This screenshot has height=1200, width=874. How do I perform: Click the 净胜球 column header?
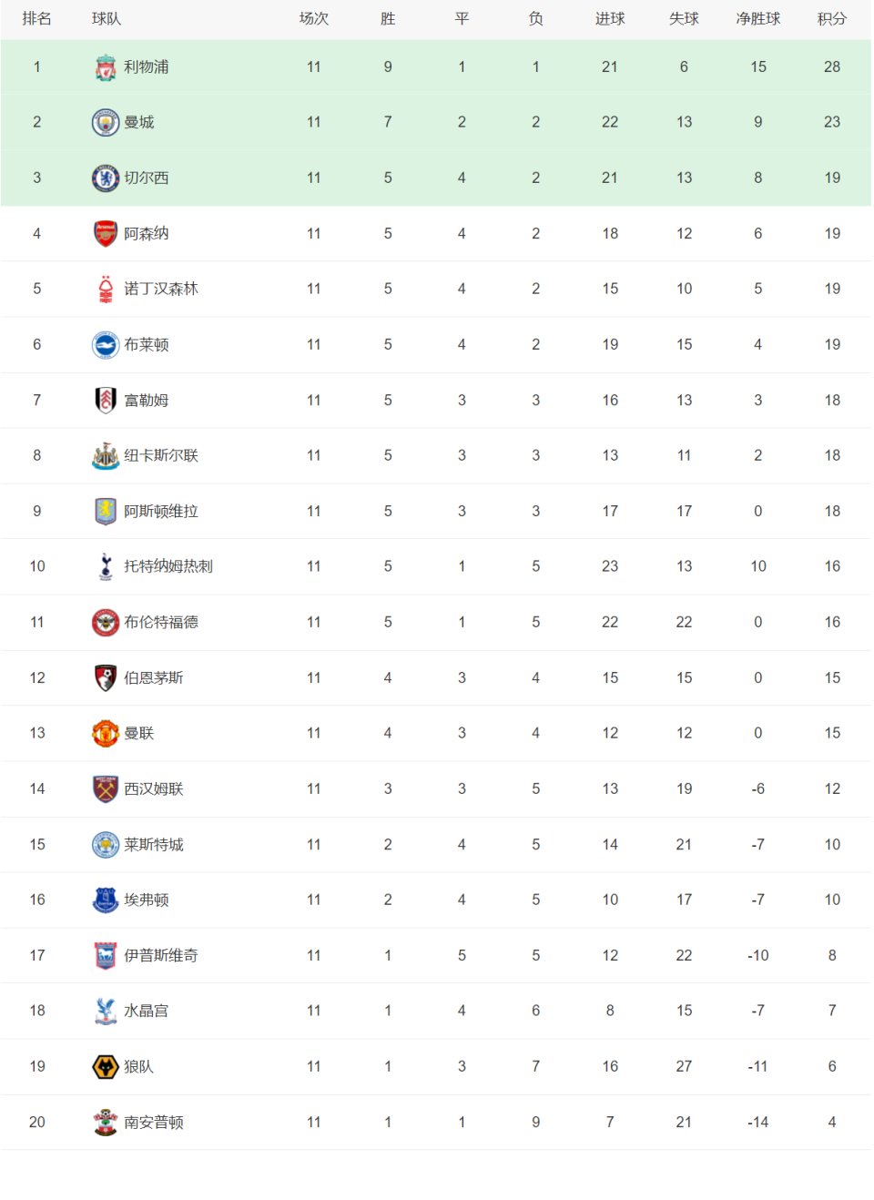tap(758, 19)
